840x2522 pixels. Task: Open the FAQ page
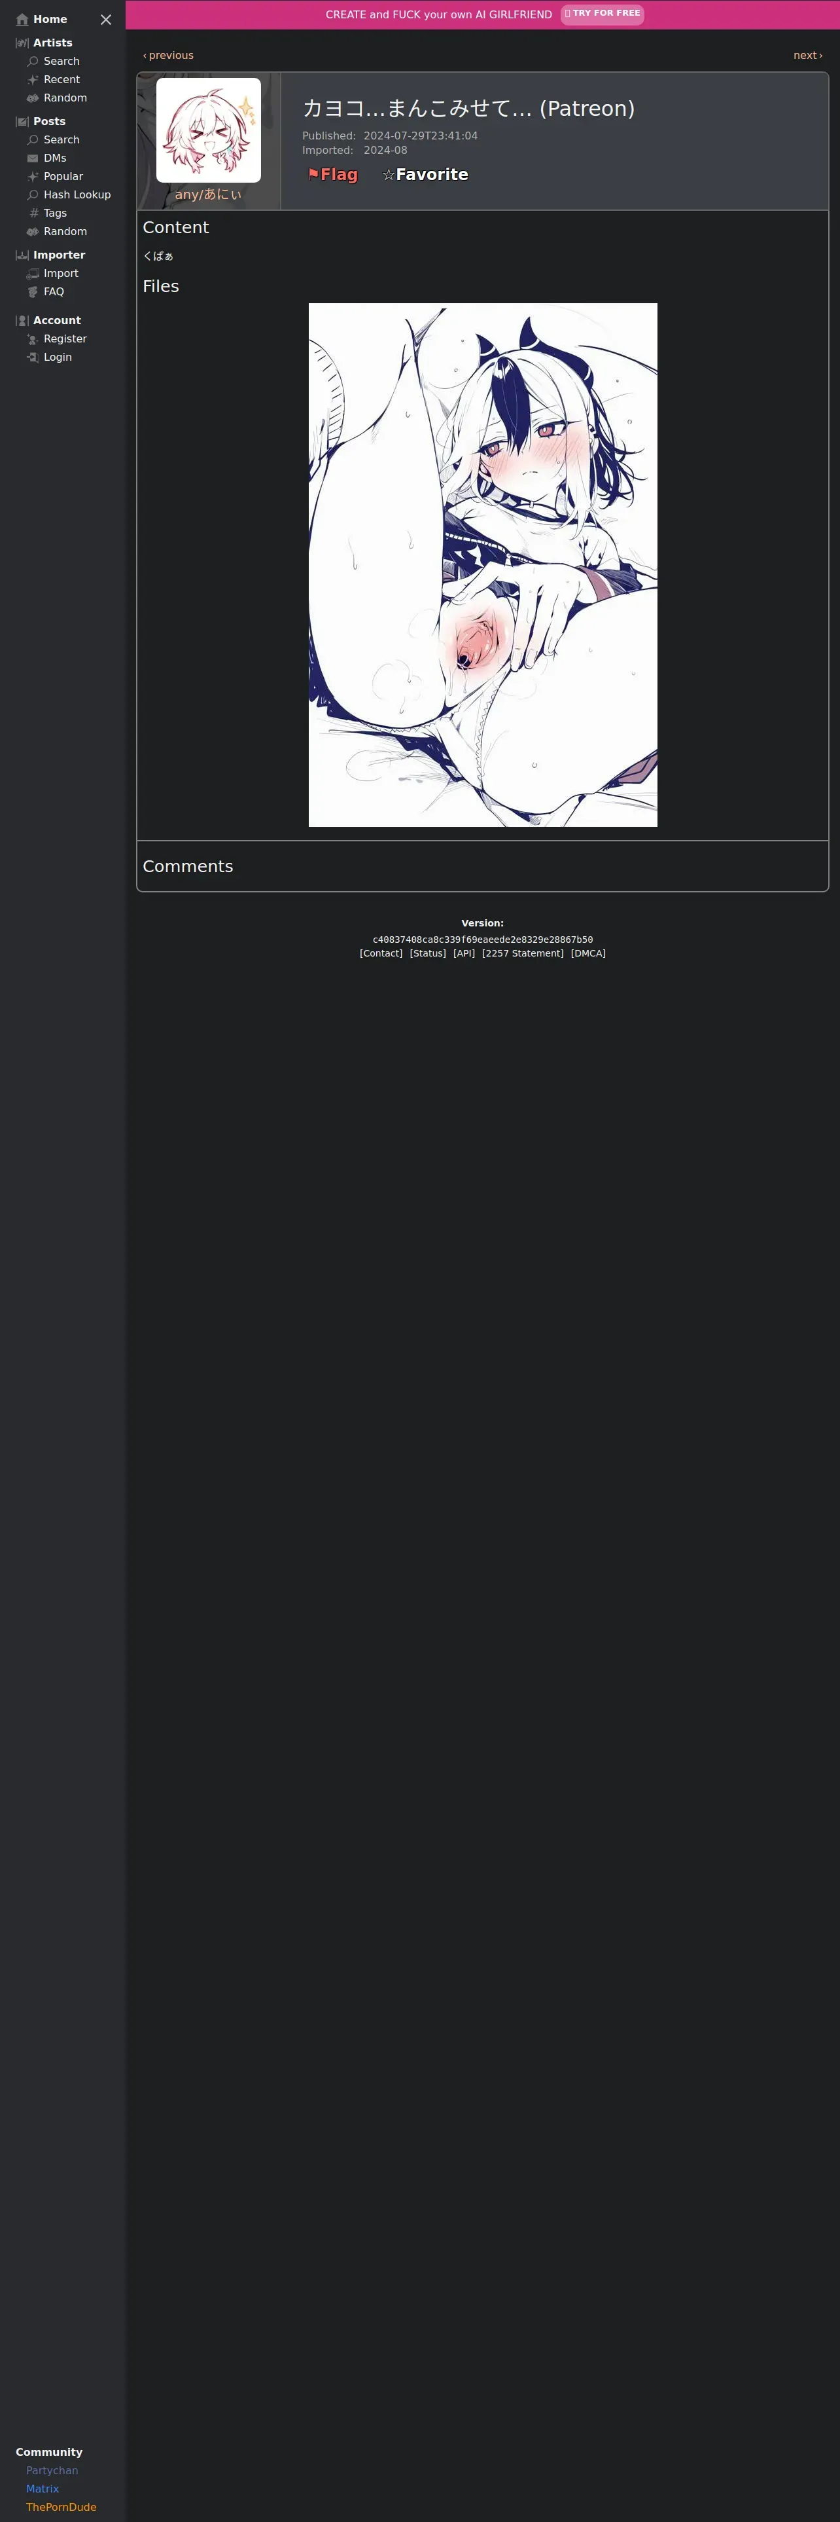54,292
